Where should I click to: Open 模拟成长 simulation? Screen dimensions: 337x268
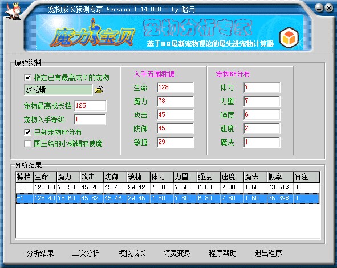click(x=132, y=253)
